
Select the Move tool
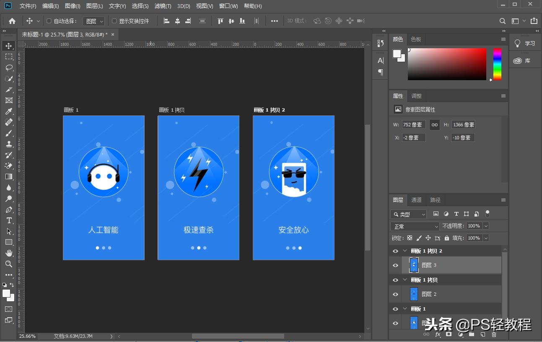pos(9,46)
